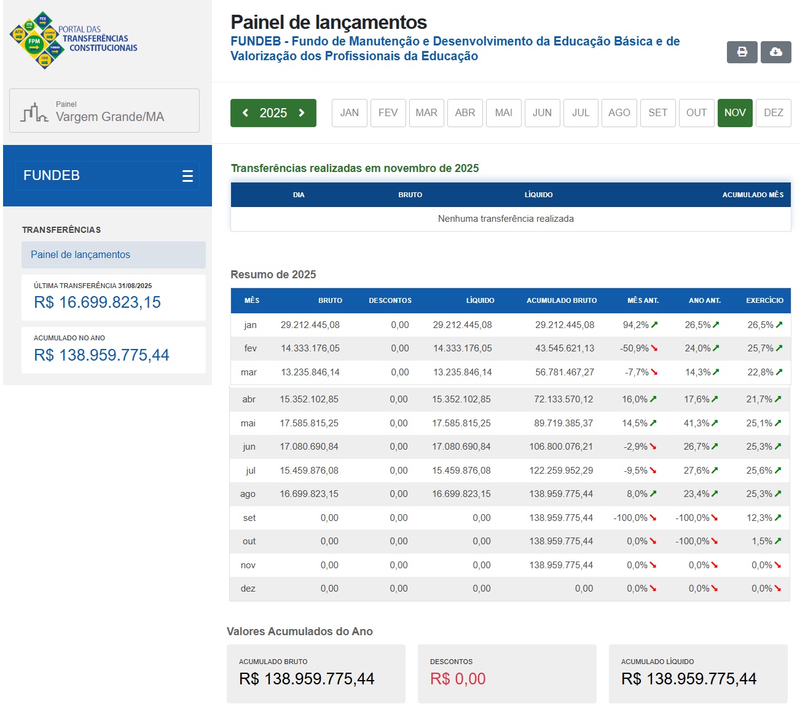Click the MÊS ANT. column header
Screen dimensions: 800x712
642,300
